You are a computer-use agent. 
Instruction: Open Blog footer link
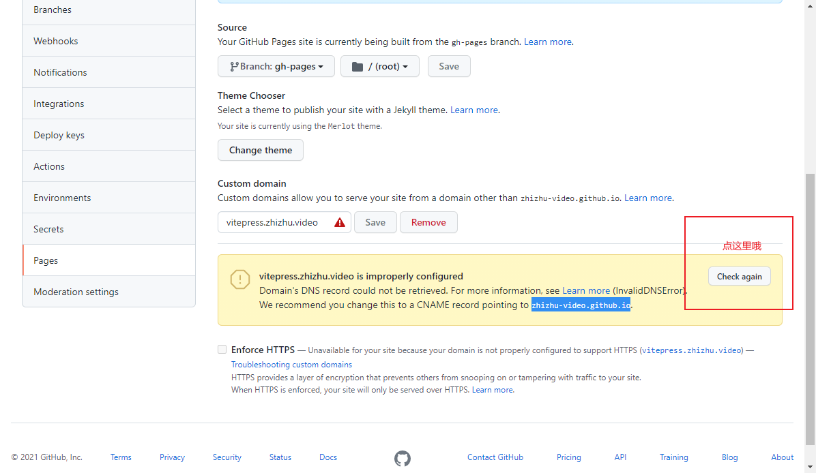729,457
